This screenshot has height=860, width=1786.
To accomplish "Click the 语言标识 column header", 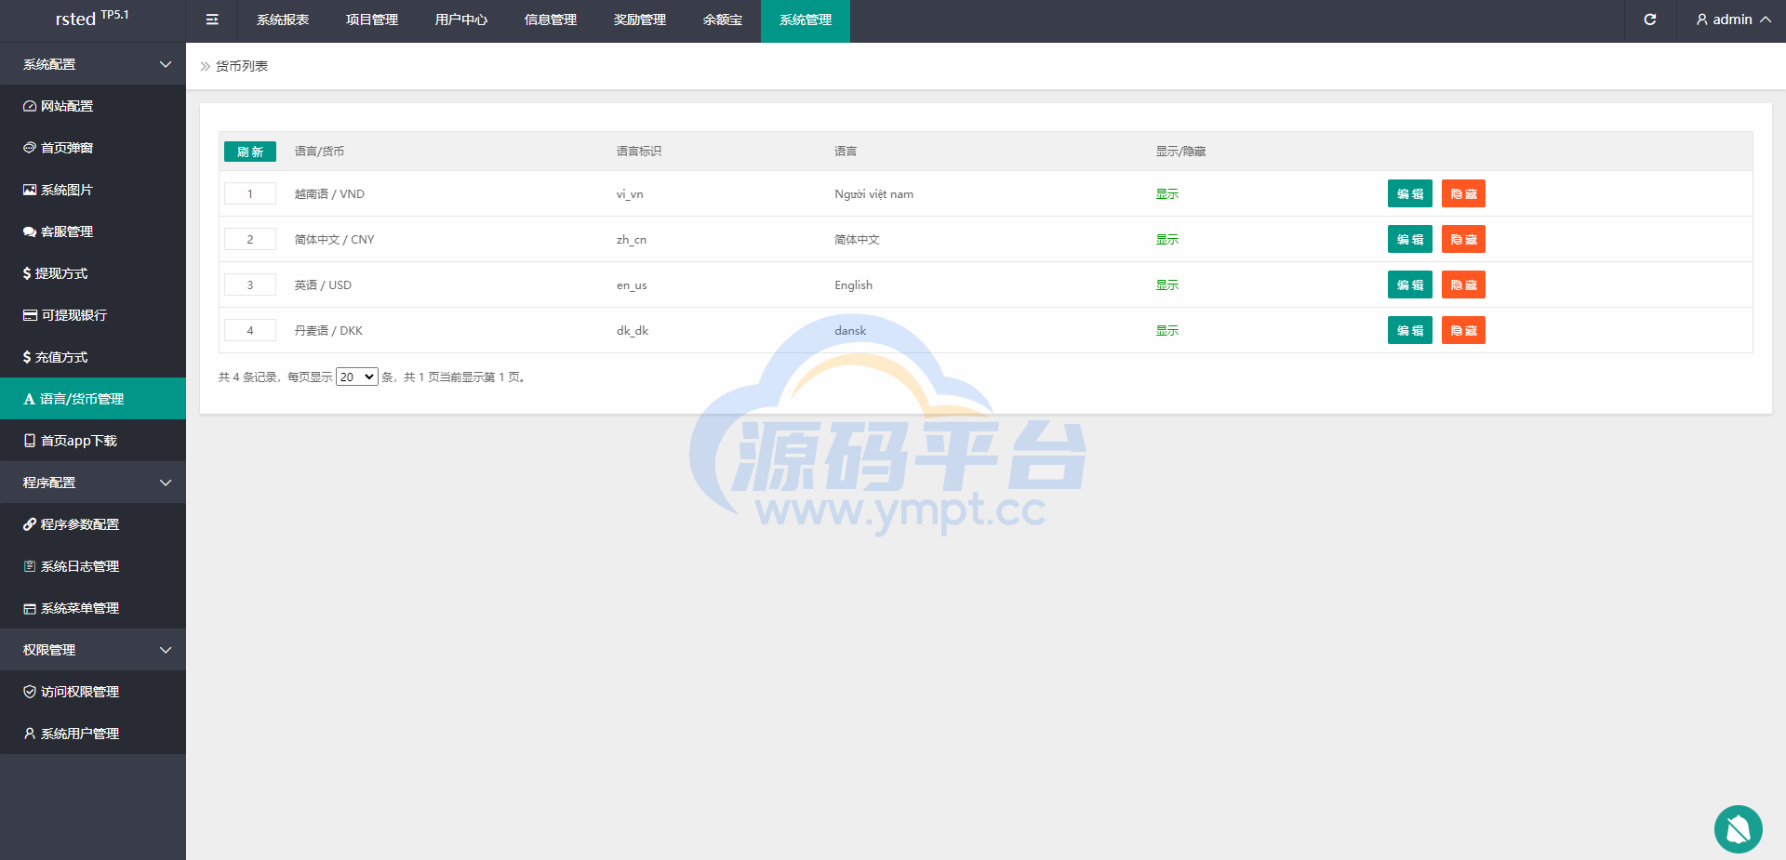I will click(x=639, y=152).
